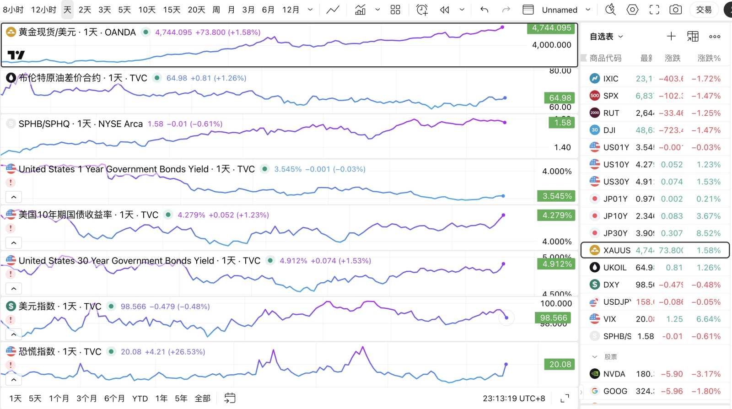Image resolution: width=732 pixels, height=409 pixels.
Task: Set date range to YTD
Action: 140,398
